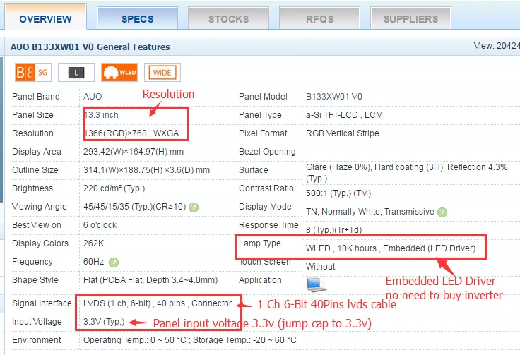The height and width of the screenshot is (355, 520).
Task: Click the Surface value 'Glare (Haze 0%)...'
Action: [x=406, y=172]
